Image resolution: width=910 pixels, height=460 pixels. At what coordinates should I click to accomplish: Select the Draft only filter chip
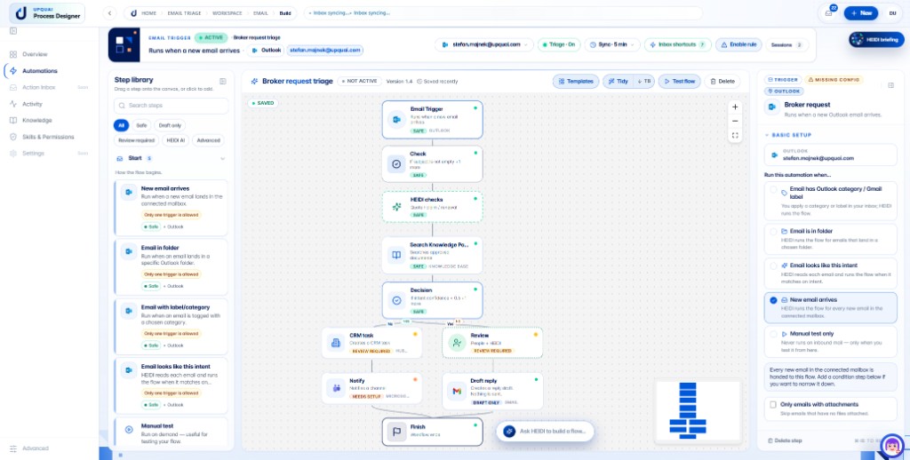tap(170, 124)
